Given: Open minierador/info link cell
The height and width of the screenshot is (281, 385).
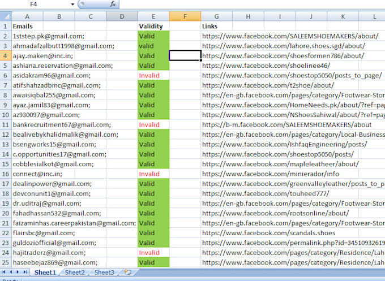Looking at the screenshot, I should 270,174.
